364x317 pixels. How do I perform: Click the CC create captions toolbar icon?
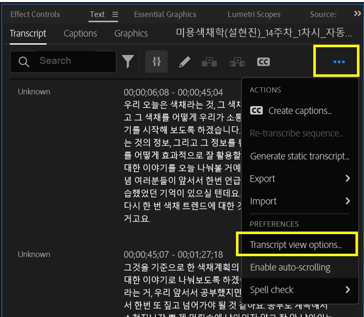[263, 62]
